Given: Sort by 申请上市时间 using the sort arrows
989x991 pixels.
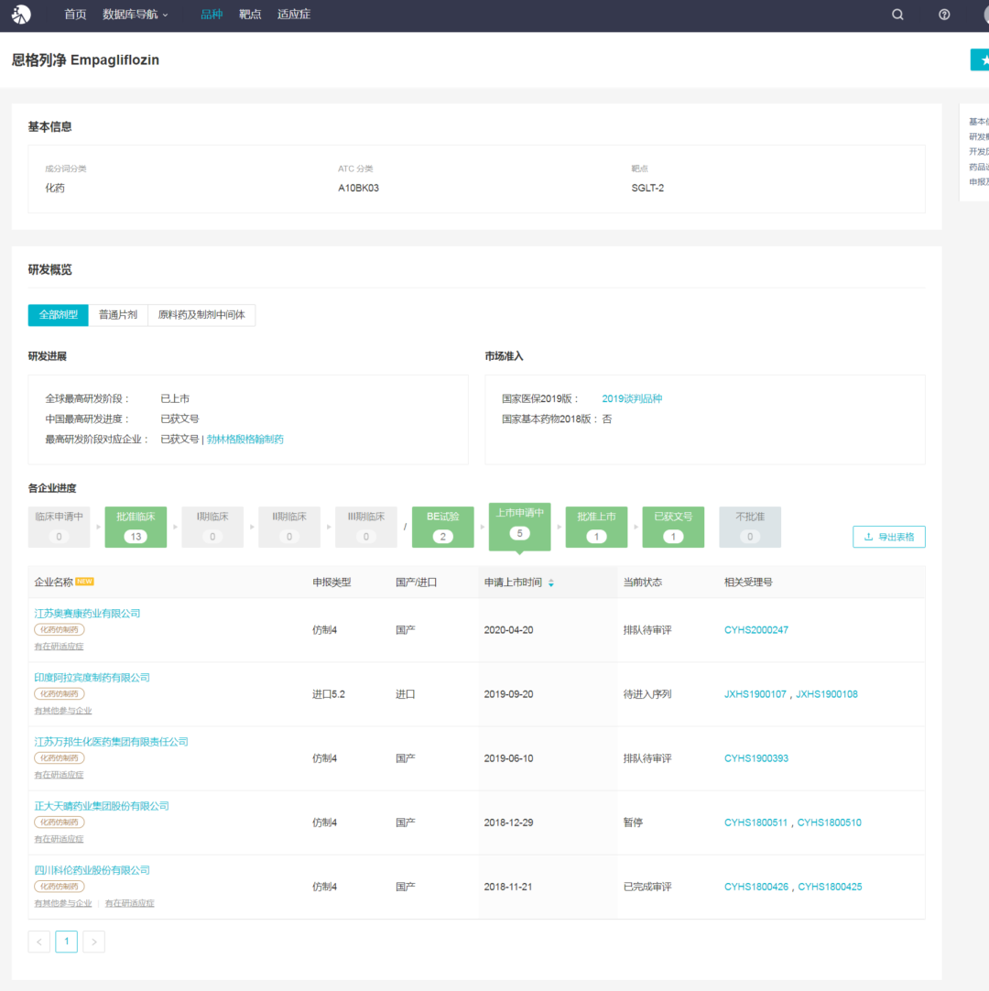Looking at the screenshot, I should coord(551,583).
